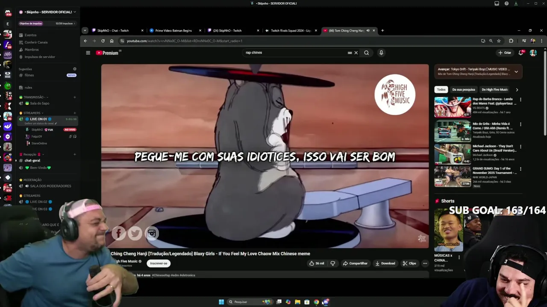Viewport: 547px width, 307px height.
Task: Go to Chrome home page
Action: click(x=112, y=41)
